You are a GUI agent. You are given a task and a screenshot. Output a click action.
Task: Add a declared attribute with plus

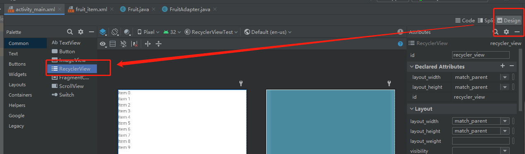503,66
